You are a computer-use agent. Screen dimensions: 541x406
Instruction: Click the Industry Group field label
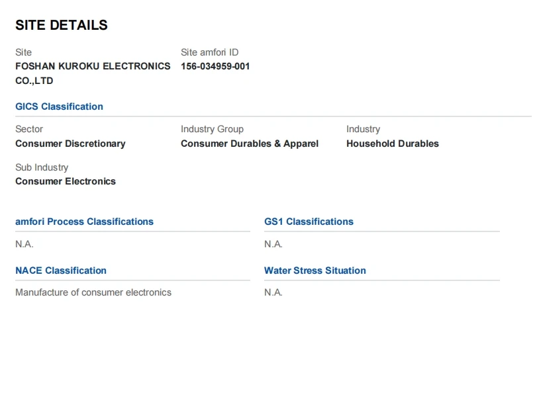coord(212,129)
